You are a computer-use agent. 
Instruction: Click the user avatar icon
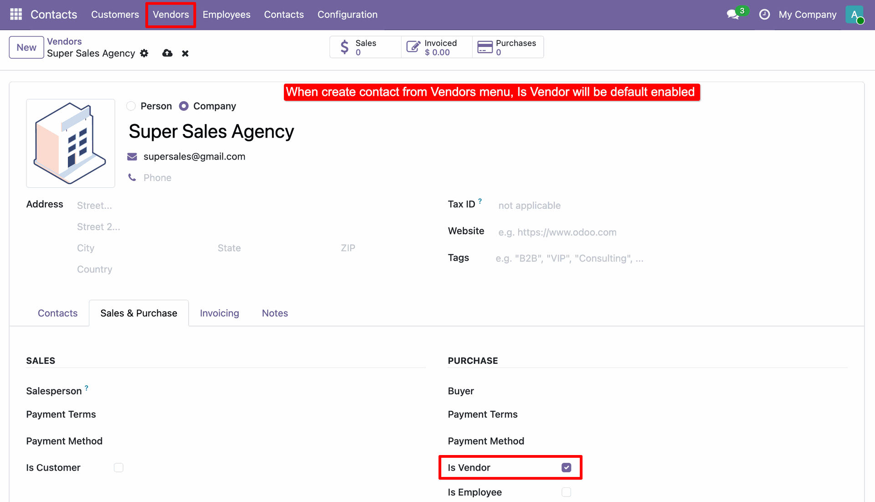[854, 15]
